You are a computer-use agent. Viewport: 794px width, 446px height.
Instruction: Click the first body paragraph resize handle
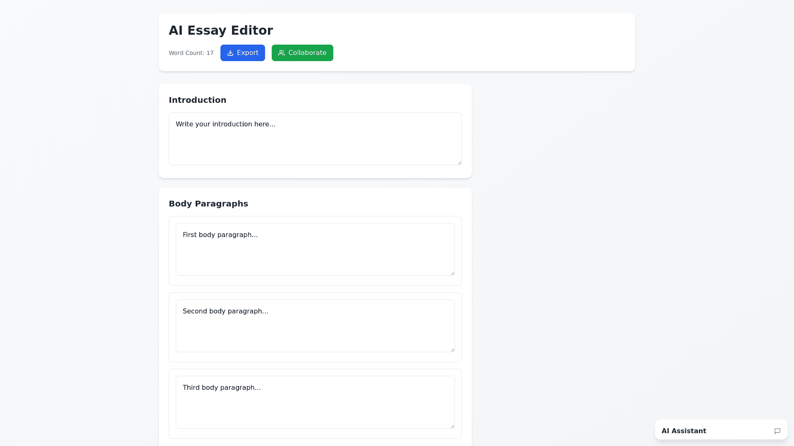[452, 273]
